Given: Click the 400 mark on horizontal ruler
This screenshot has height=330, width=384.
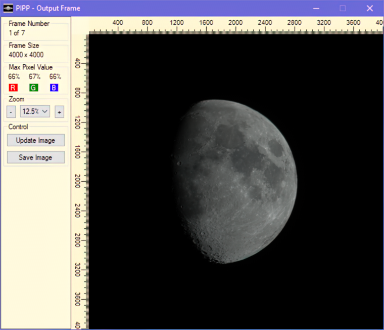Looking at the screenshot, I should click(x=118, y=23).
